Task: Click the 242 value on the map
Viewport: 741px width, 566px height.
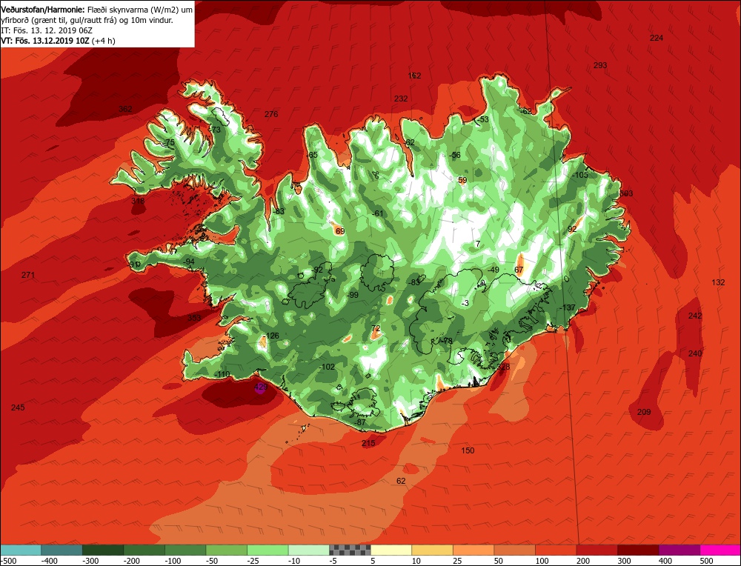Action: 695,316
